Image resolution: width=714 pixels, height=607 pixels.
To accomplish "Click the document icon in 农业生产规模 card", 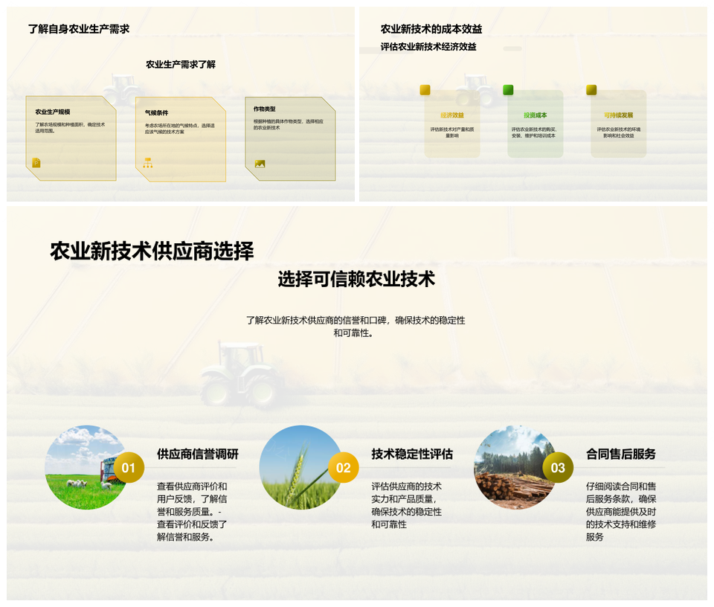I will (36, 163).
